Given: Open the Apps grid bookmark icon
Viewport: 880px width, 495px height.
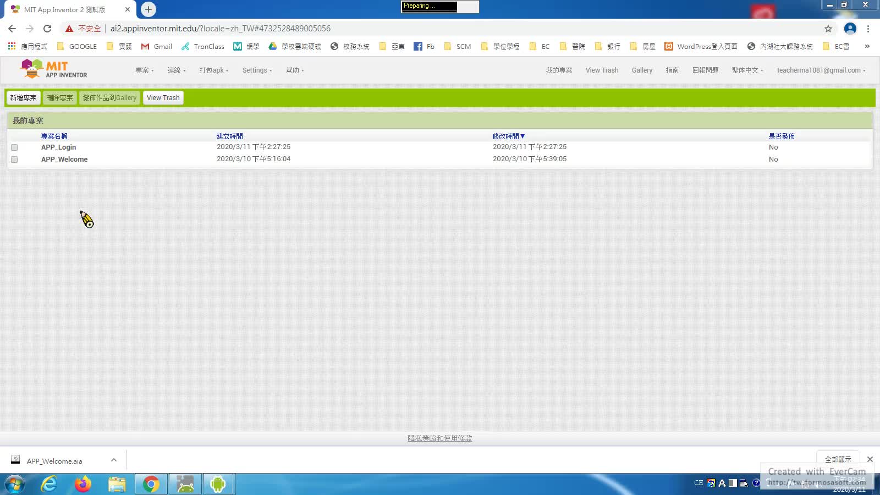Looking at the screenshot, I should 12,46.
